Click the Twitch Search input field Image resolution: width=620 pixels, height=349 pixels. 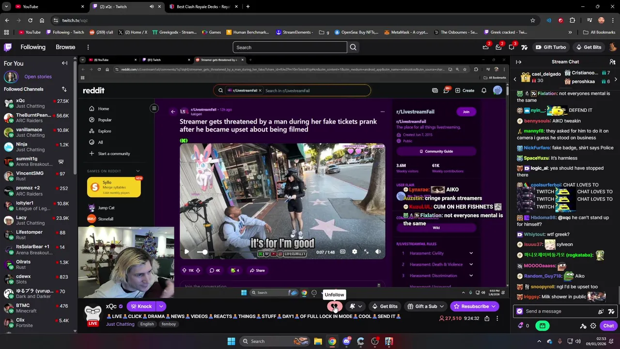click(290, 47)
